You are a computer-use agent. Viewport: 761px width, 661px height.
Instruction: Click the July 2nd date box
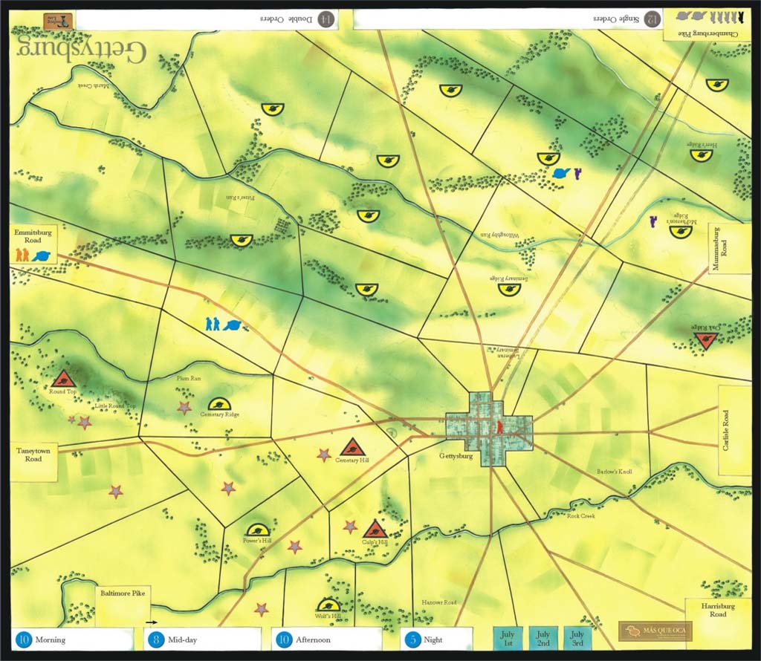[543, 638]
